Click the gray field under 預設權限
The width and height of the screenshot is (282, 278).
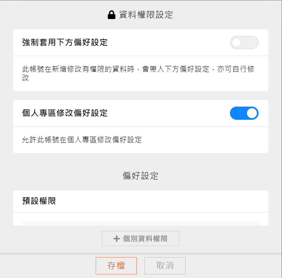coord(140,223)
